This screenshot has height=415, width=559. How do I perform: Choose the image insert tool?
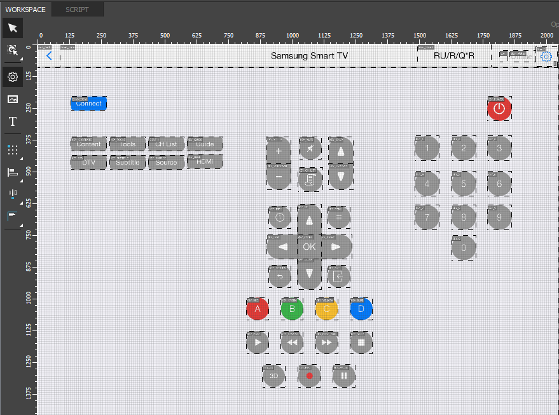12,99
